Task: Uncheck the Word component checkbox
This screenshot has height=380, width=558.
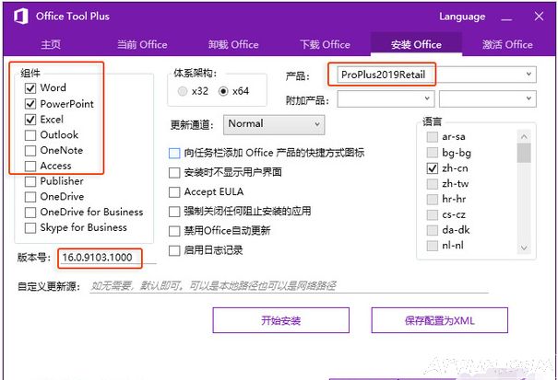Action: (30, 87)
